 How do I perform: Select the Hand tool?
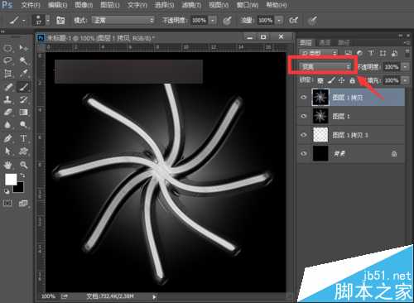click(x=7, y=165)
